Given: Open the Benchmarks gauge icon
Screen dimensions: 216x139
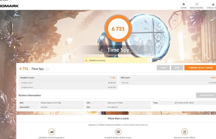Looking at the screenshot, I should pos(196,4).
